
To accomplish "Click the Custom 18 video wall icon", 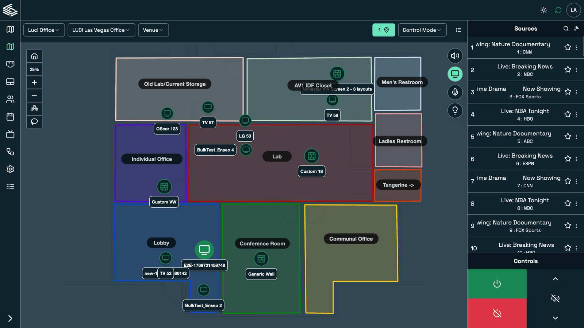I will (x=311, y=156).
